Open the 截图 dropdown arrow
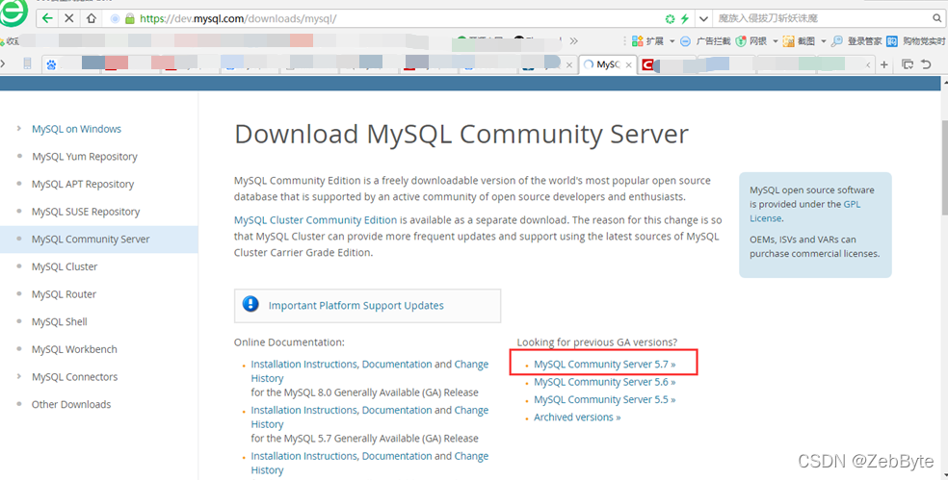Viewport: 948px width, 480px height. click(x=823, y=41)
